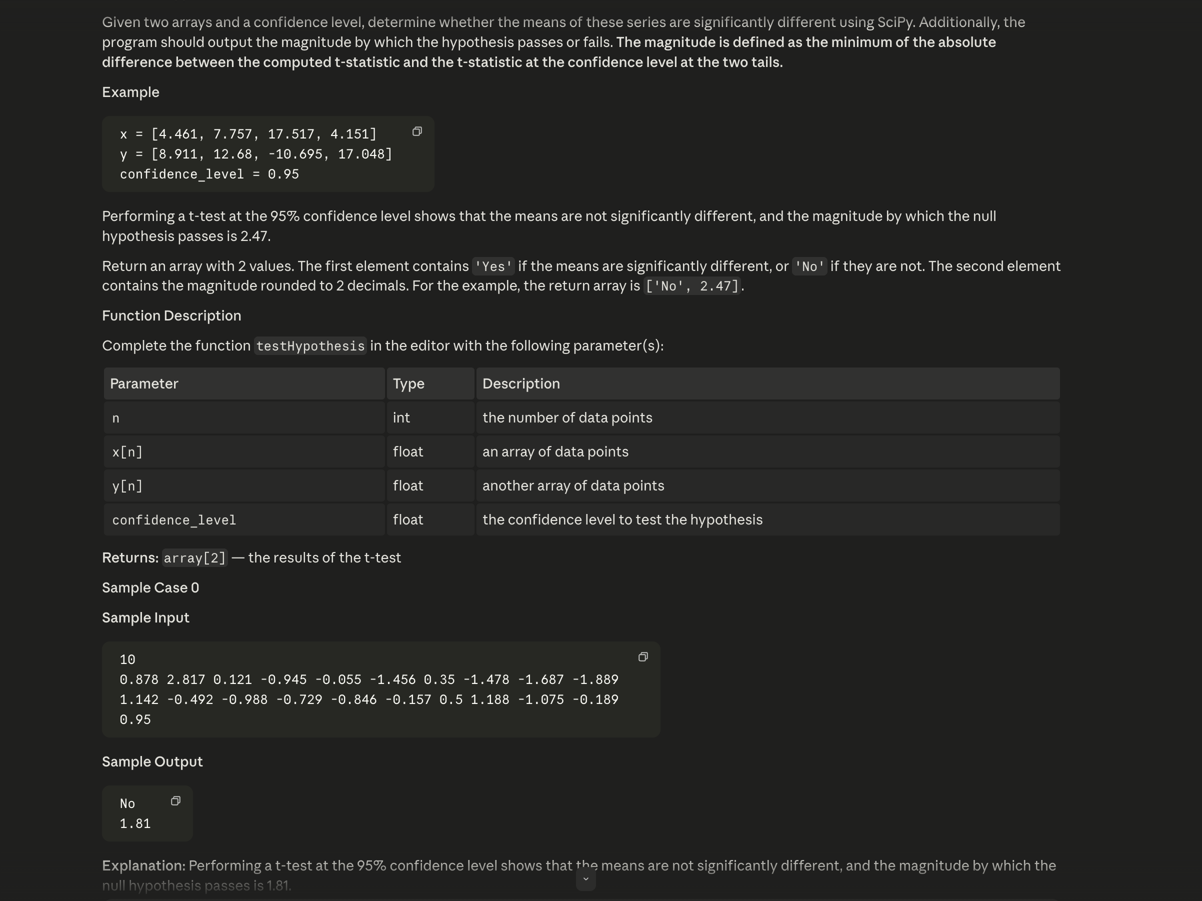Image resolution: width=1202 pixels, height=901 pixels.
Task: Click the ['No', 2.47] return array snippet
Action: [x=691, y=286]
